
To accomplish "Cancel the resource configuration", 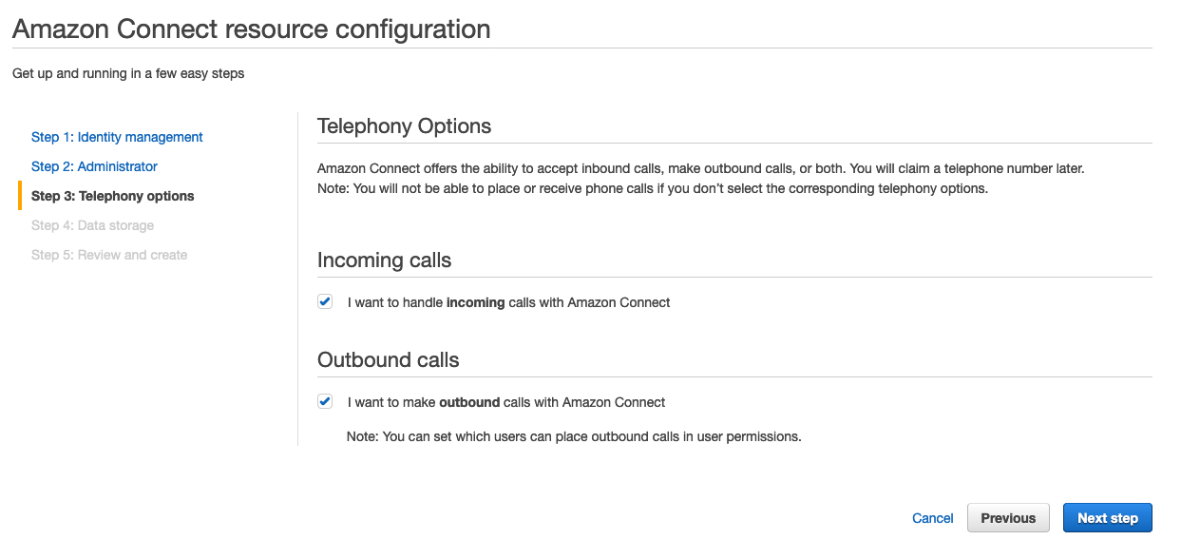I will coord(932,518).
